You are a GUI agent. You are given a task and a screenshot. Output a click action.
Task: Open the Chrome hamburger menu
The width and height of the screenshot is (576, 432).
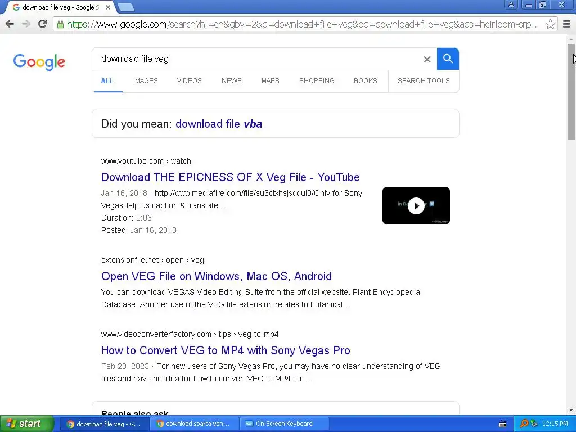click(566, 24)
